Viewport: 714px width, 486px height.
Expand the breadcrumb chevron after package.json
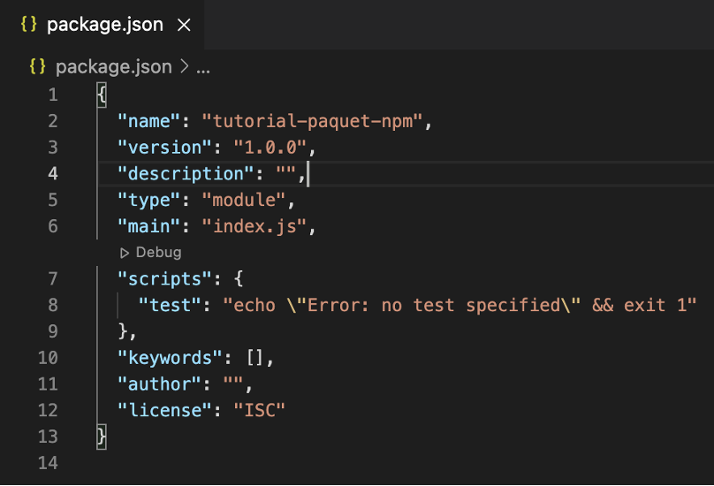(185, 66)
